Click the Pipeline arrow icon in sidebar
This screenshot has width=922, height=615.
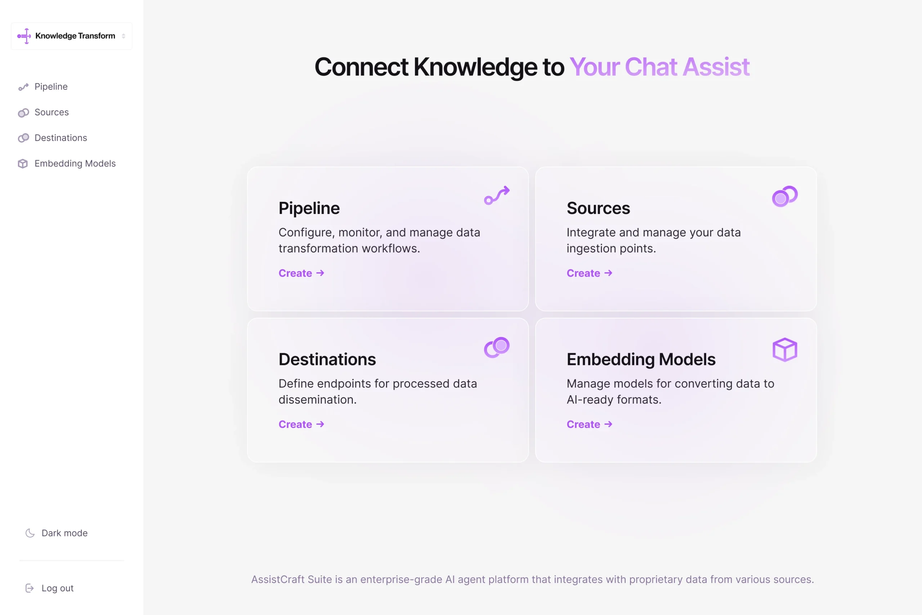(23, 87)
